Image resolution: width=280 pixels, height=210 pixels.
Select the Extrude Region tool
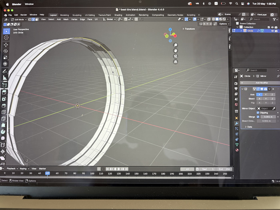tap(4, 92)
